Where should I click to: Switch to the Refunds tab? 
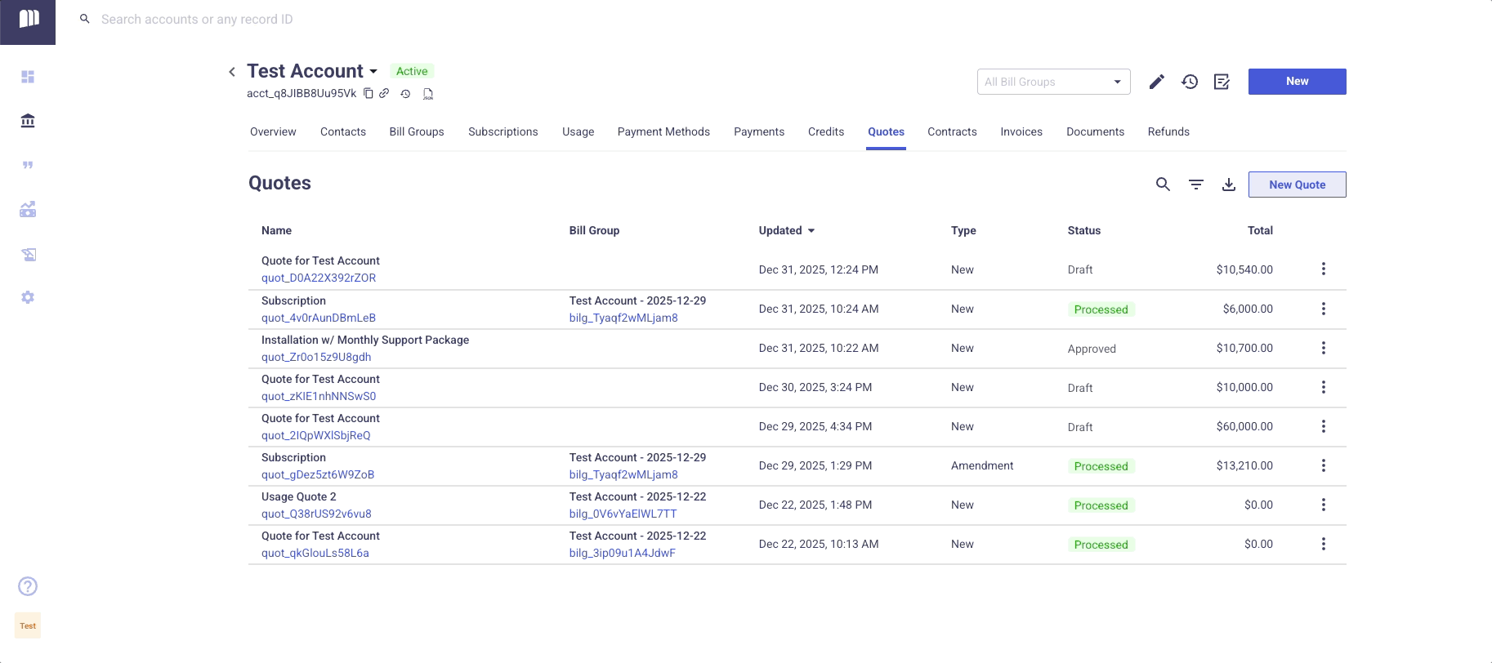1168,131
